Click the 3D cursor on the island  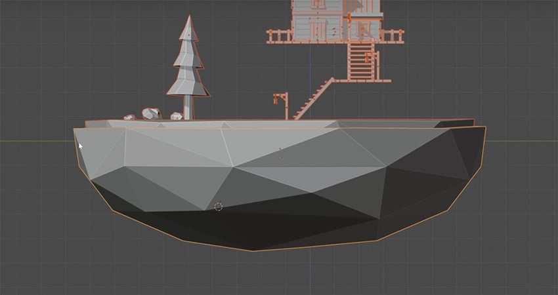click(219, 206)
